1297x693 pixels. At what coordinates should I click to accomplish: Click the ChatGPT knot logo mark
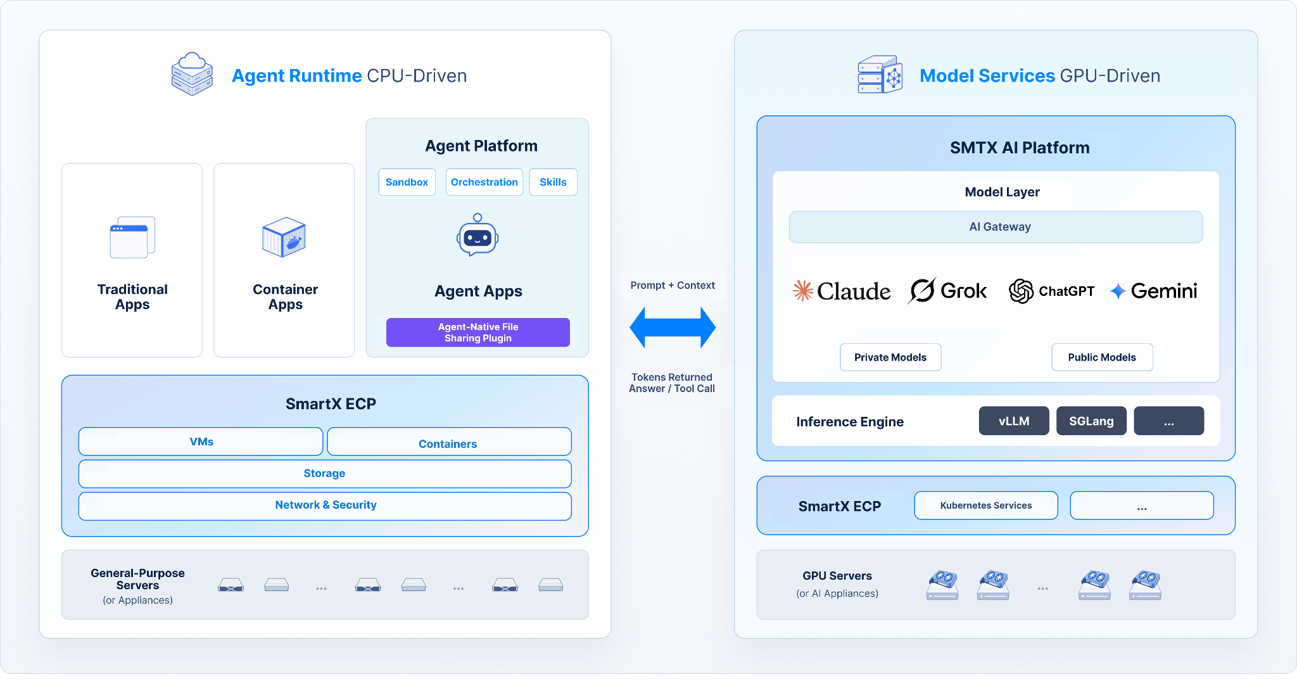tap(1021, 291)
